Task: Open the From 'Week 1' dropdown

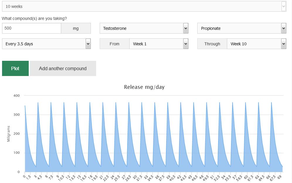Action: coord(159,44)
